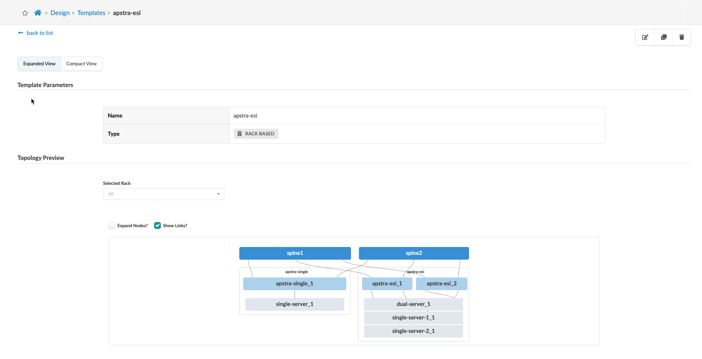The height and width of the screenshot is (359, 702).
Task: Enable the Expand Nodes checkbox
Action: tap(112, 226)
